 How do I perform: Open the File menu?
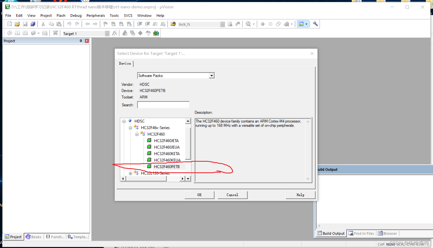coord(8,16)
